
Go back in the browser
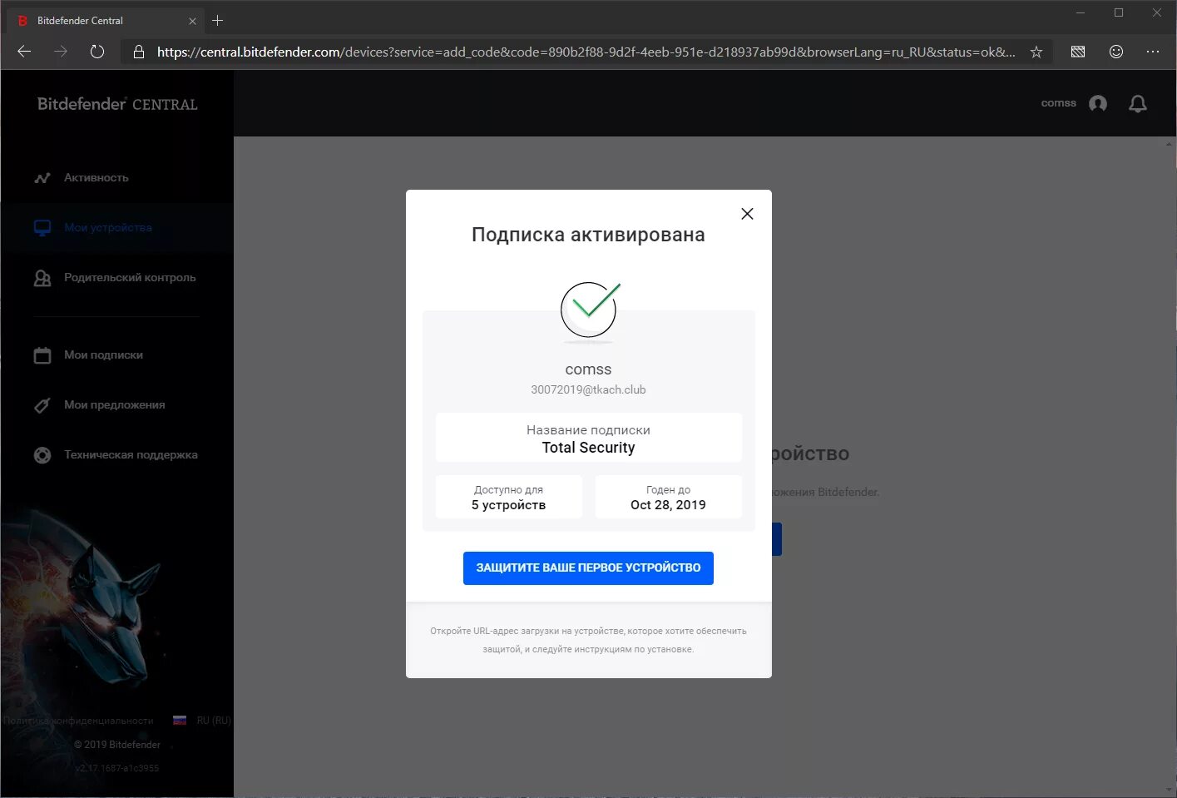tap(24, 52)
